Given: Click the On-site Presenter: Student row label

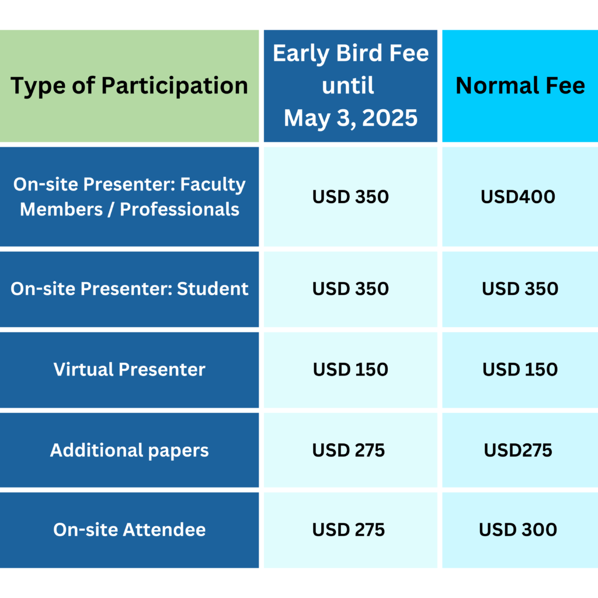Looking at the screenshot, I should 129,289.
